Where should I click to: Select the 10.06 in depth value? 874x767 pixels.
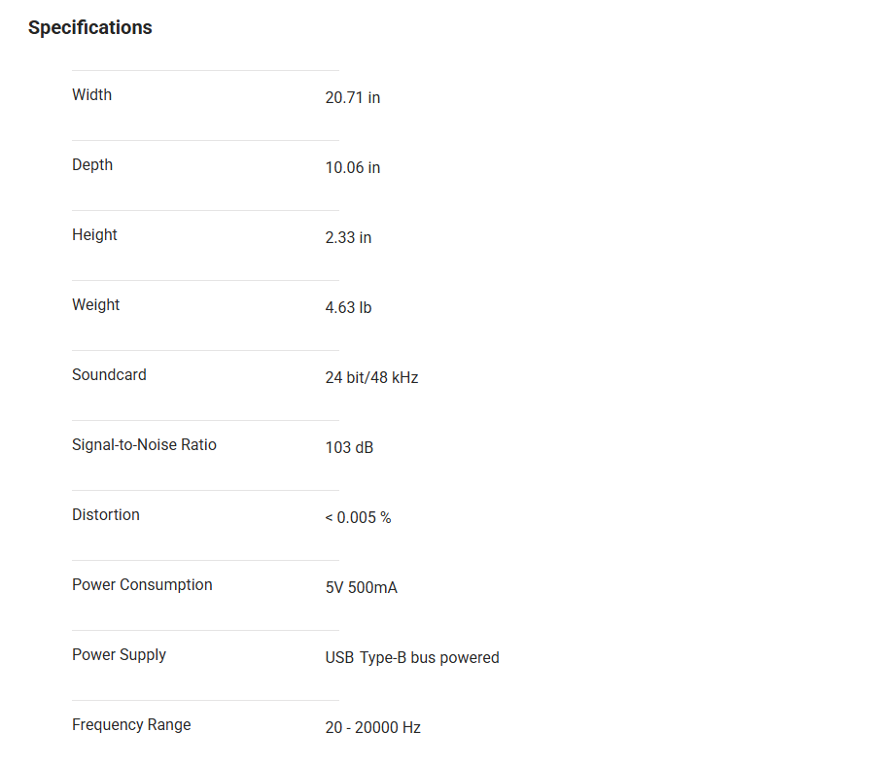[x=353, y=168]
